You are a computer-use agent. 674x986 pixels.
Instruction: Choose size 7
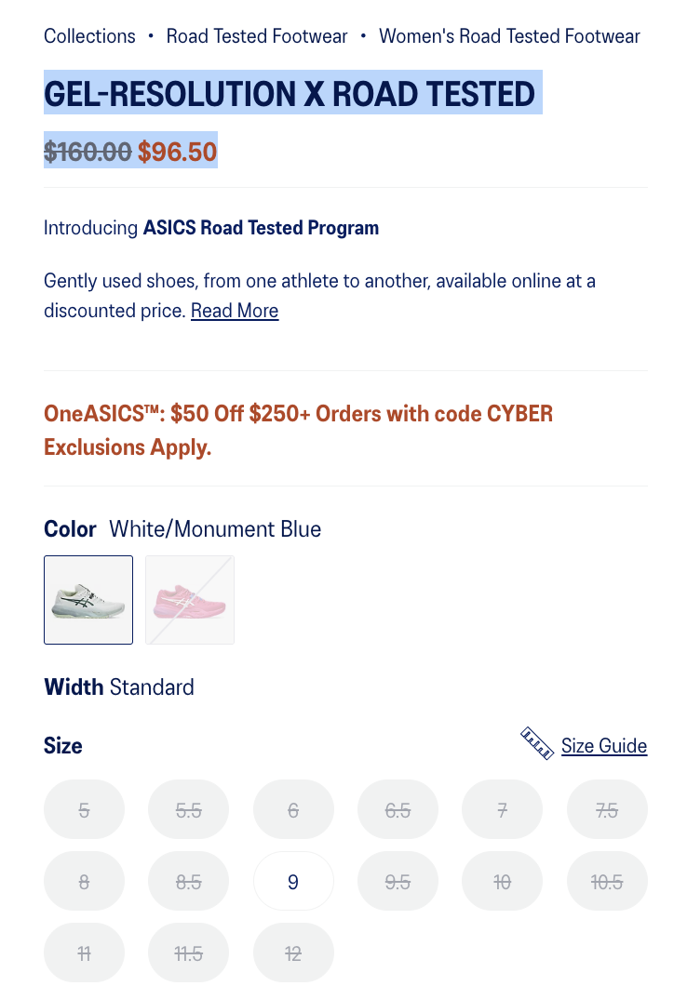[503, 810]
